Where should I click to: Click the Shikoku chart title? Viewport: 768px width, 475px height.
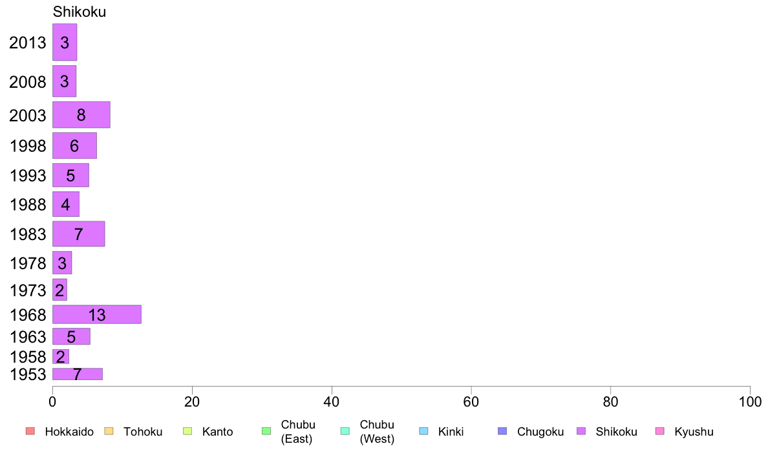(80, 12)
